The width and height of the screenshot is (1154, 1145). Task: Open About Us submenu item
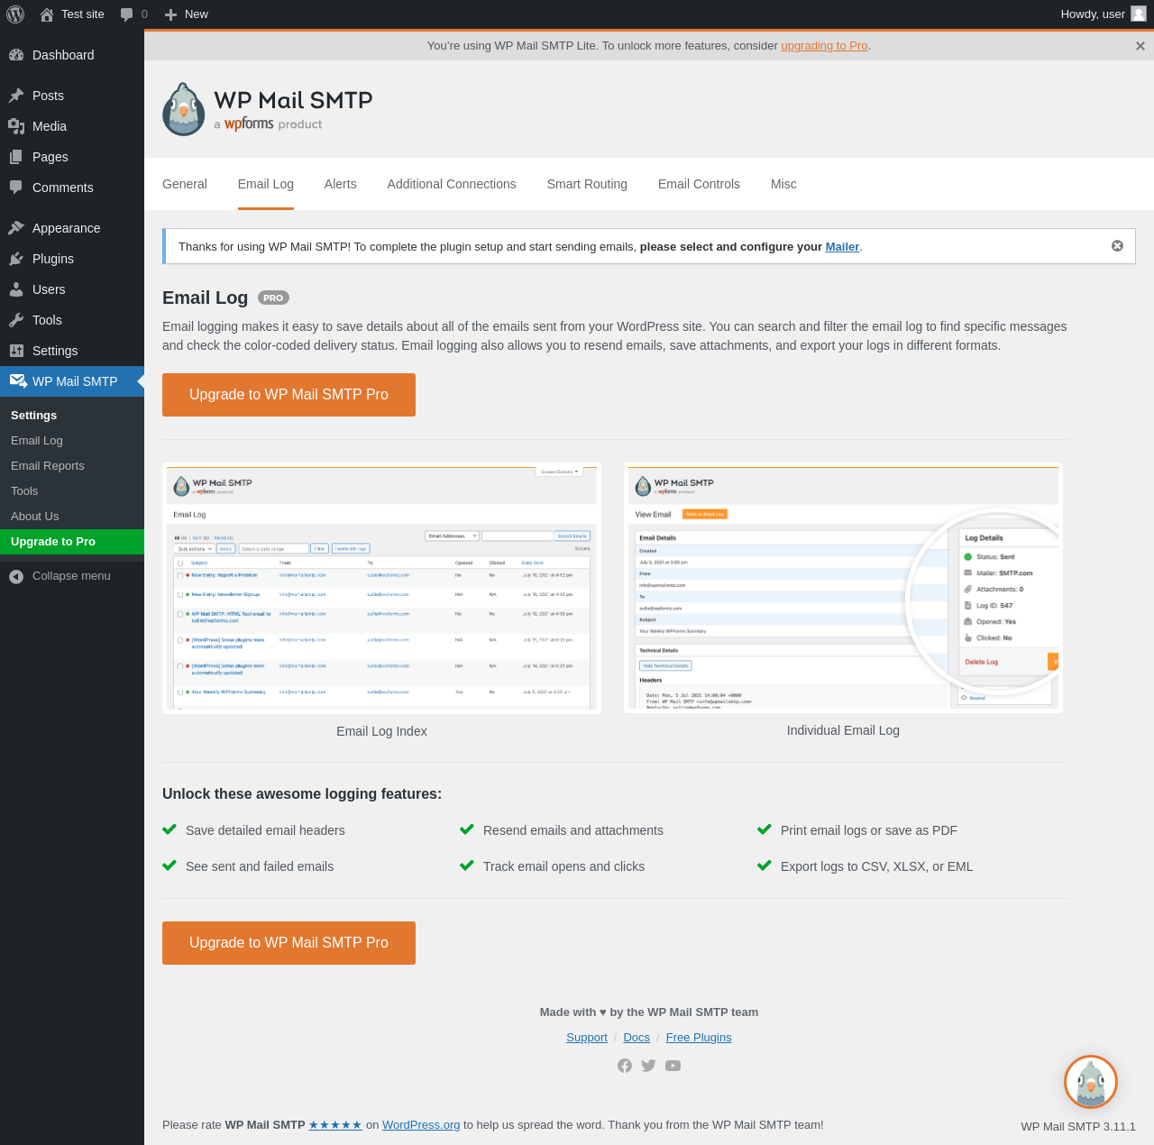point(72,517)
